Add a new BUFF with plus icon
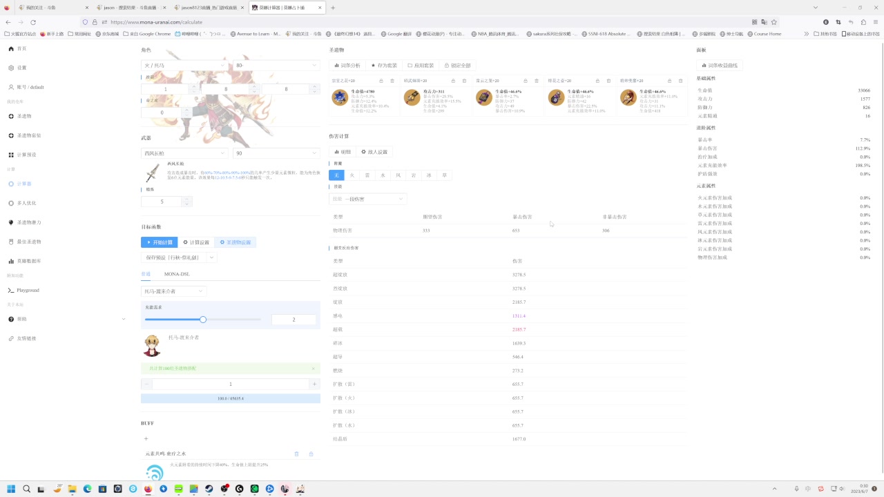Screen dimensions: 884x497 [x=146, y=438]
